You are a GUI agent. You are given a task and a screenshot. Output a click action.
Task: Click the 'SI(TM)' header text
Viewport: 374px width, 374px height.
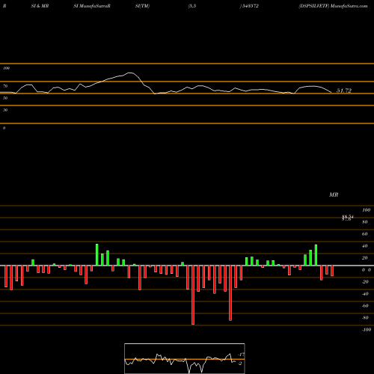tap(142, 6)
